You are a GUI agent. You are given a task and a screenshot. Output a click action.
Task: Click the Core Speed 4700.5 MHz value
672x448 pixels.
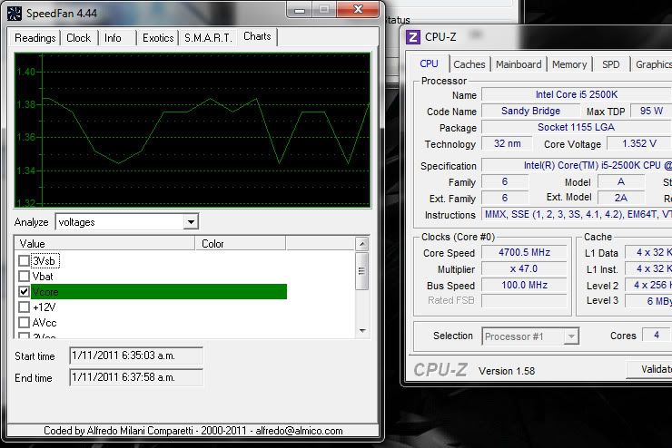[524, 252]
